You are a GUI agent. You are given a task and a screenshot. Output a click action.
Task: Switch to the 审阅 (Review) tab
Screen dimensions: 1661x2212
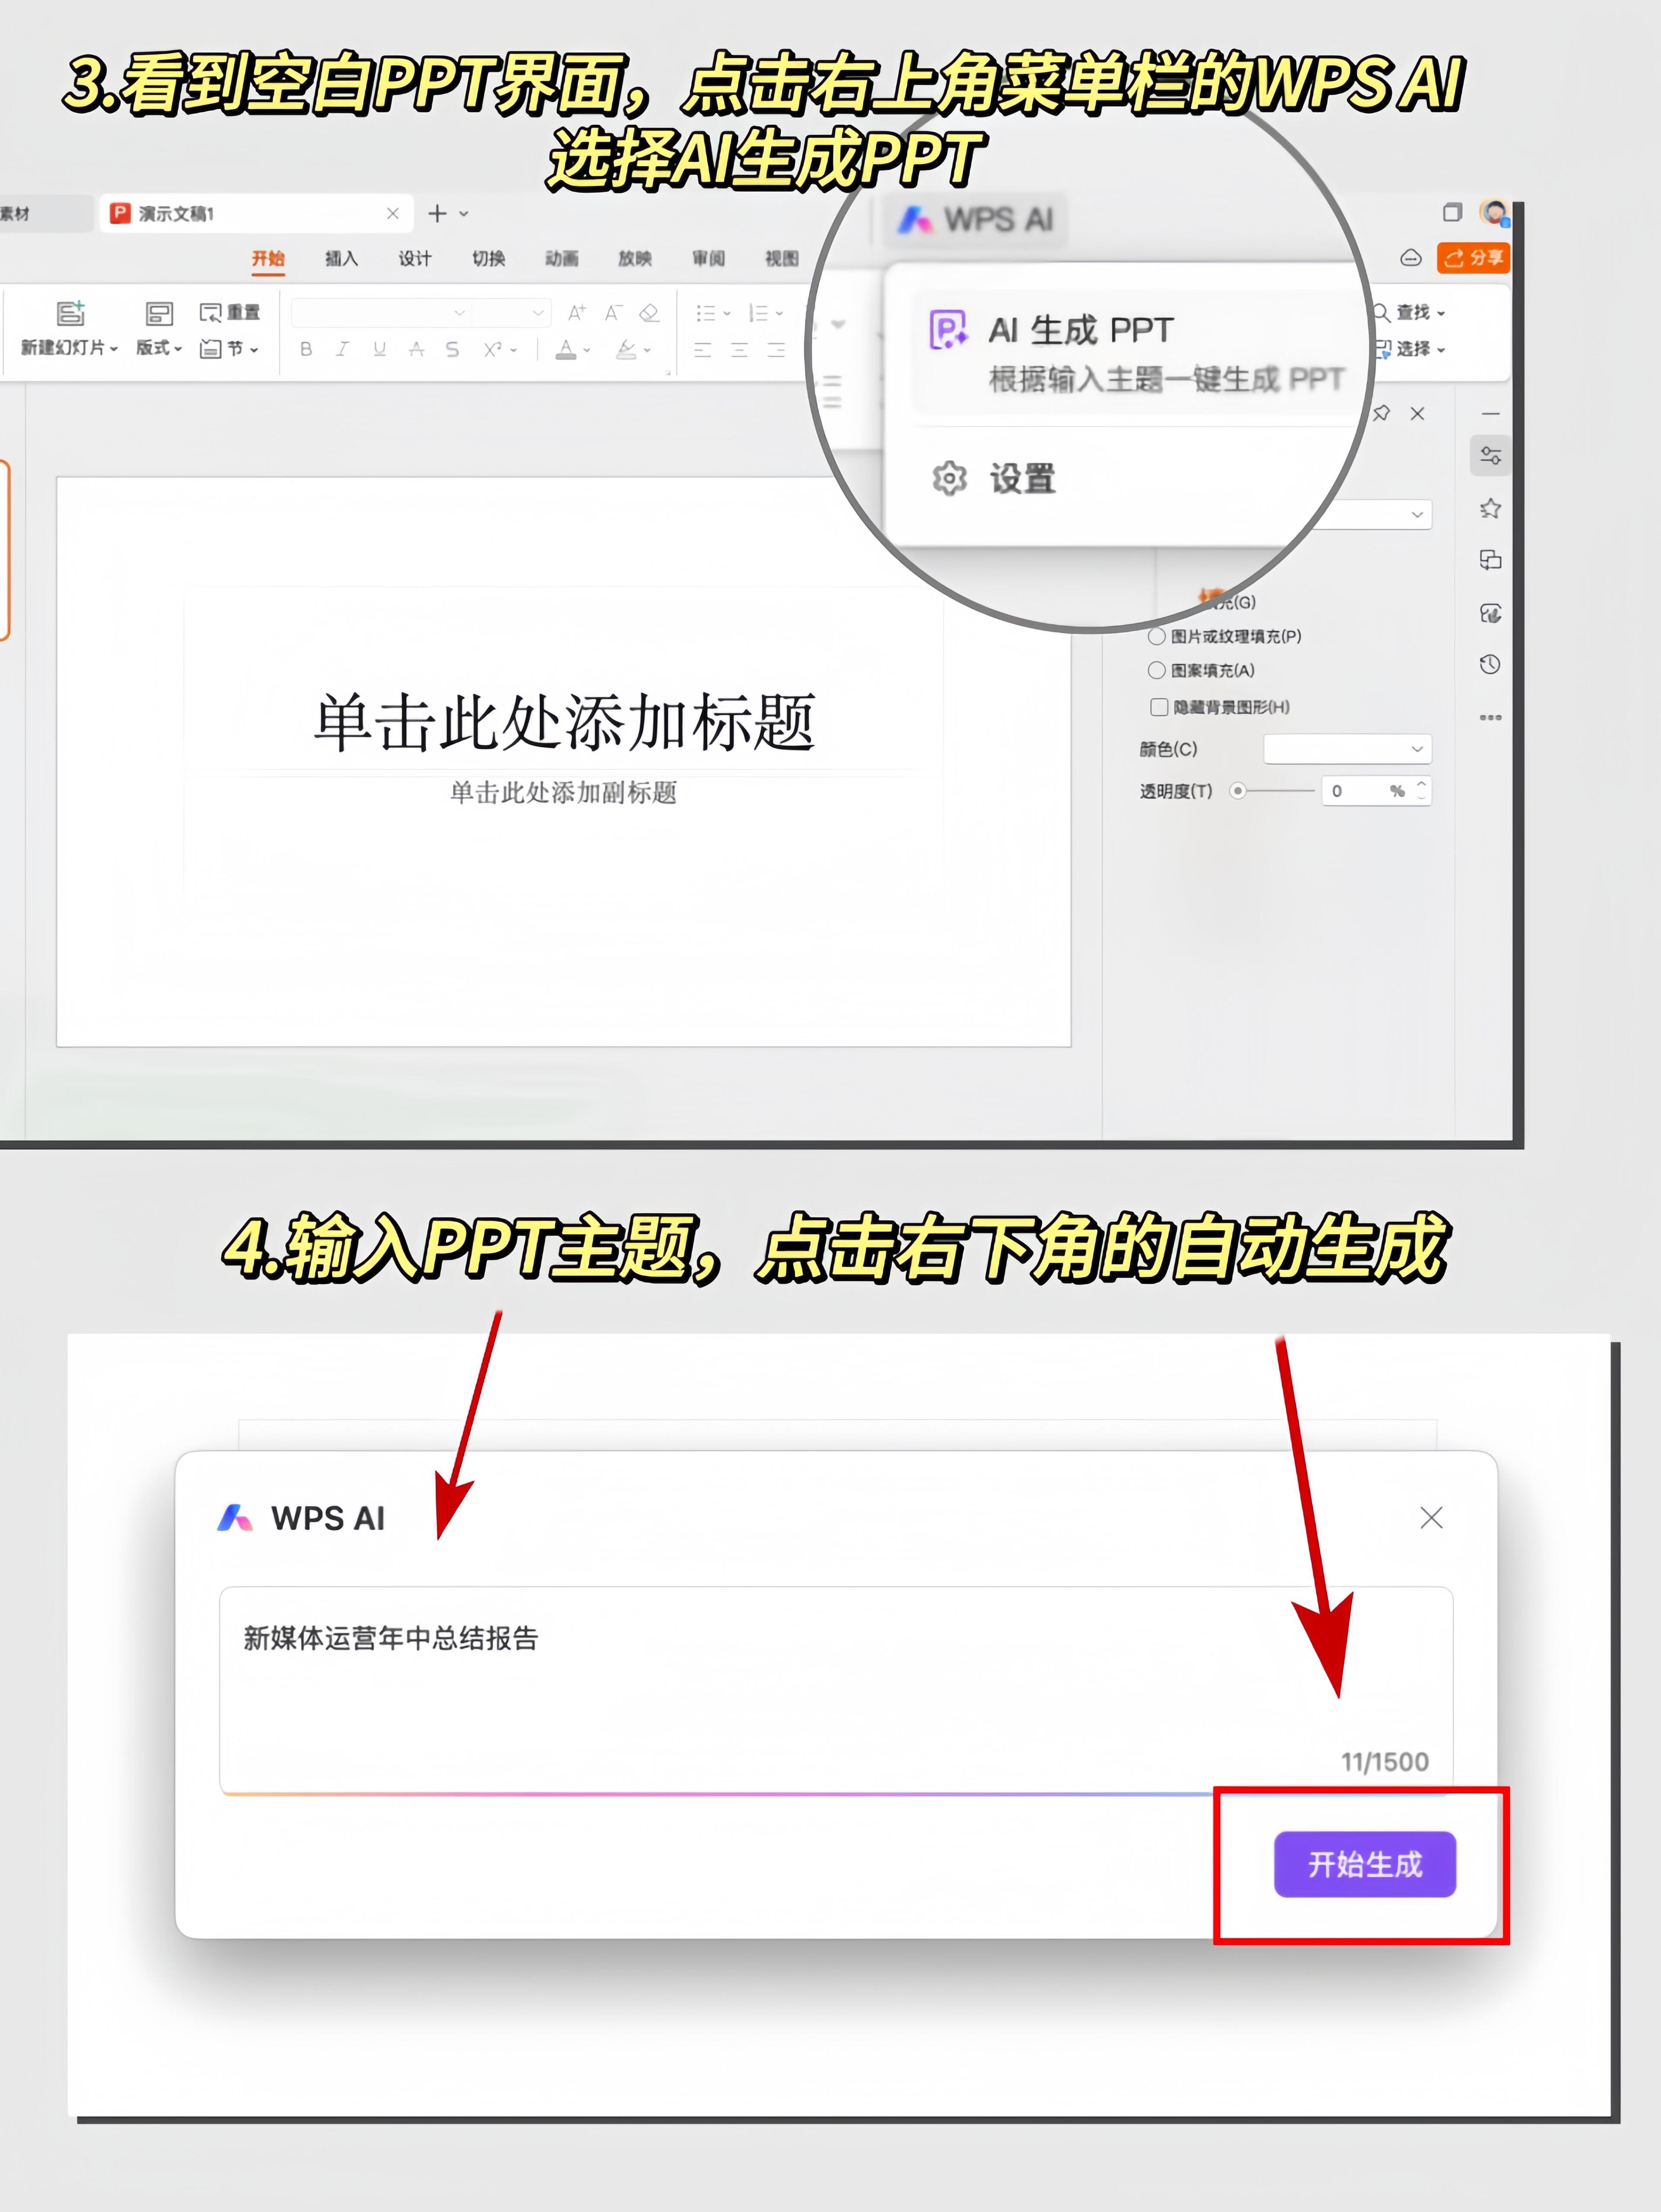(709, 259)
